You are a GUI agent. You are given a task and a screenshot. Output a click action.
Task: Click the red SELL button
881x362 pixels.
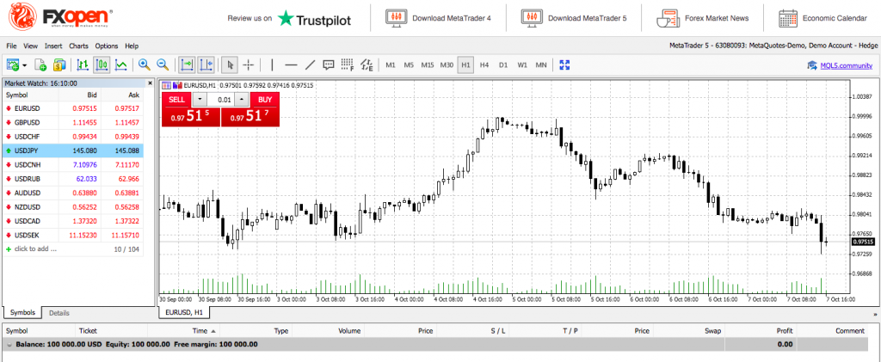click(x=176, y=100)
